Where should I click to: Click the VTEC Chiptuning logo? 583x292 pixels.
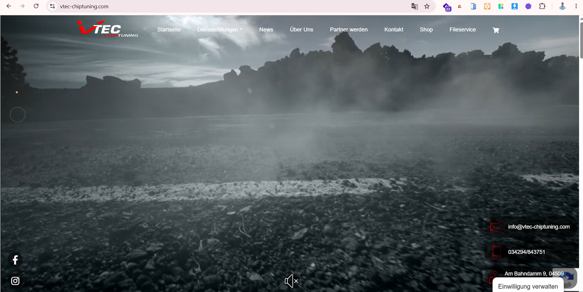coord(107,29)
